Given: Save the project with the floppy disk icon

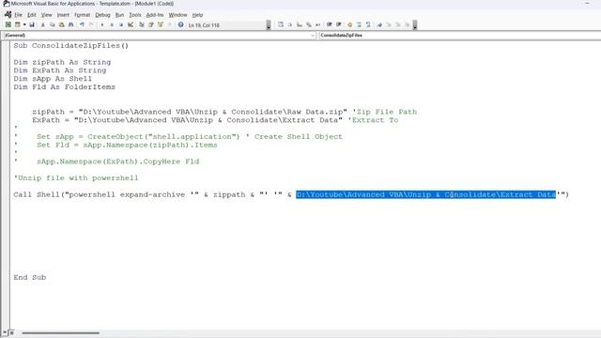Looking at the screenshot, I should click(x=32, y=25).
